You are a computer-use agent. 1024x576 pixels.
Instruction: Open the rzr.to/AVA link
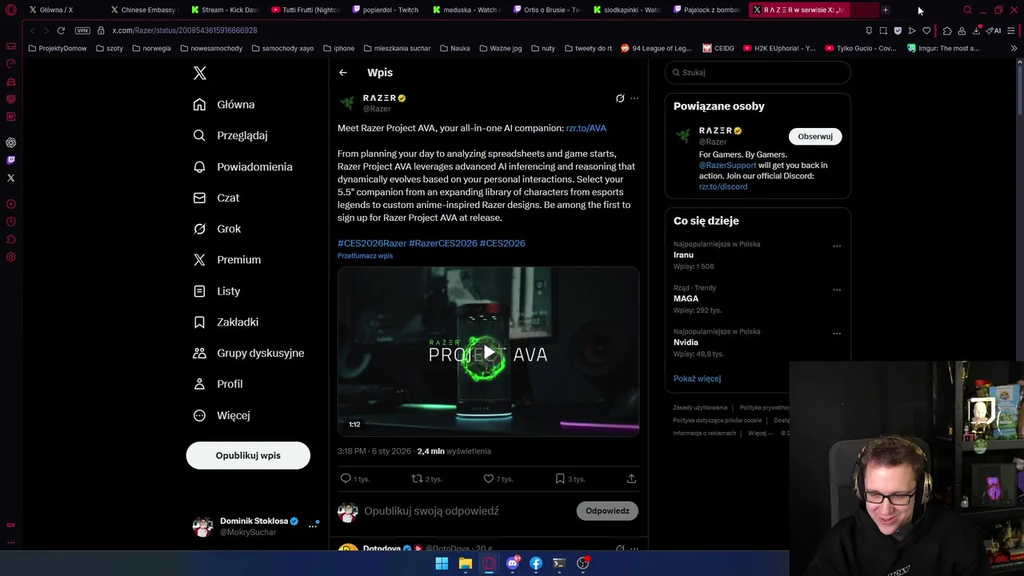click(586, 128)
